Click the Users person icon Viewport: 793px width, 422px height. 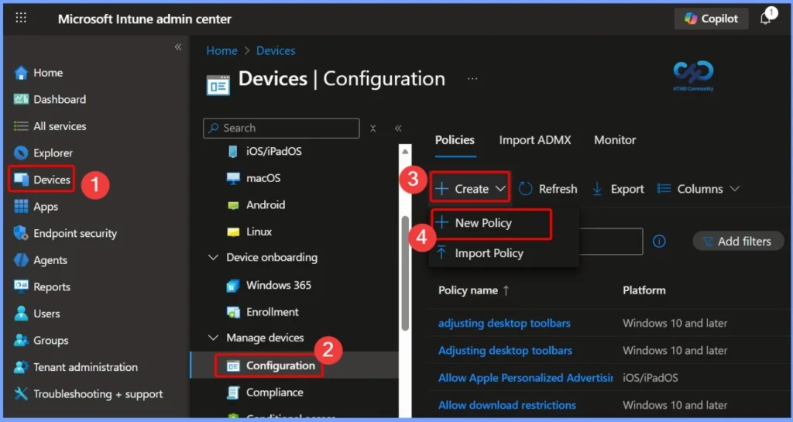21,314
